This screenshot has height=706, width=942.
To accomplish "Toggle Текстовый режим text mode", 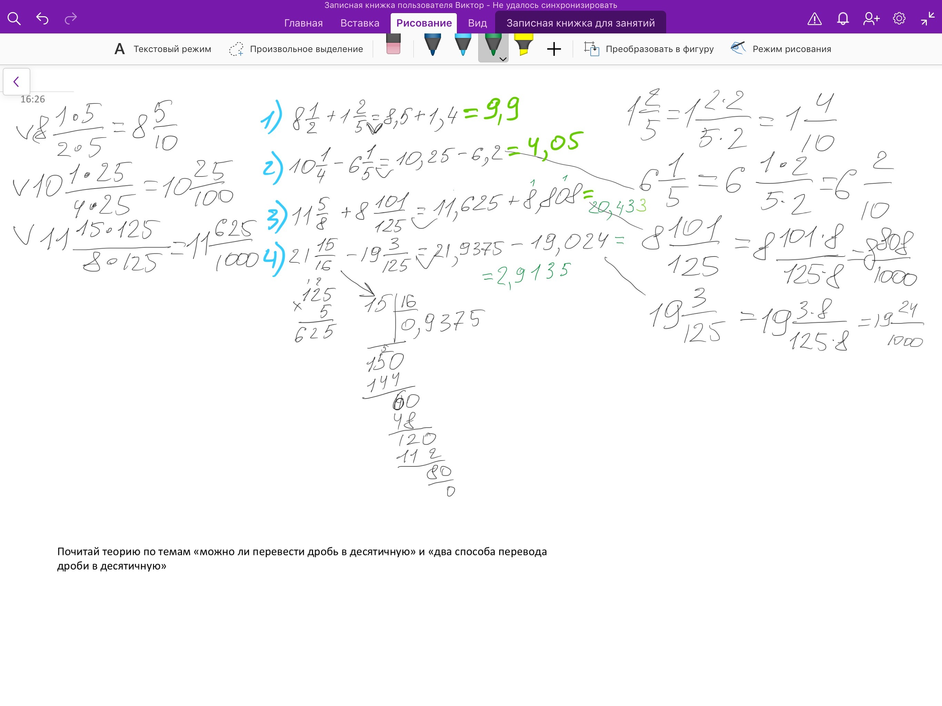I will point(163,49).
